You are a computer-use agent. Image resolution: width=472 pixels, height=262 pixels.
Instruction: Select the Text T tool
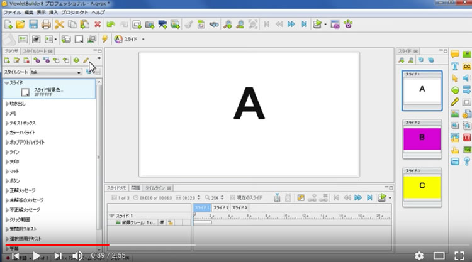tap(455, 66)
